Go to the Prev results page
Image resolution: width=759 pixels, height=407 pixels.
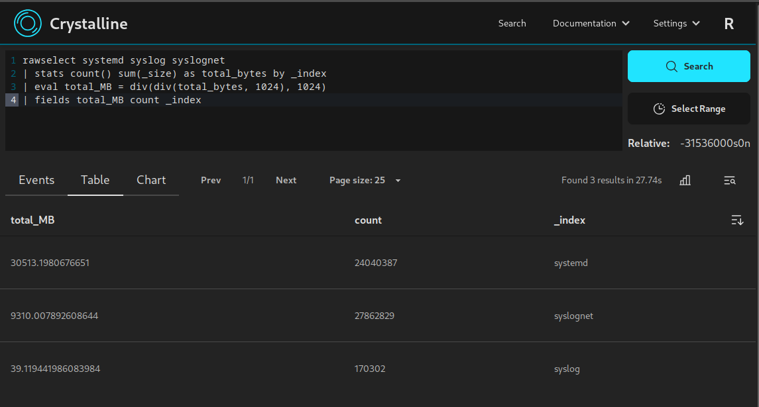tap(211, 180)
